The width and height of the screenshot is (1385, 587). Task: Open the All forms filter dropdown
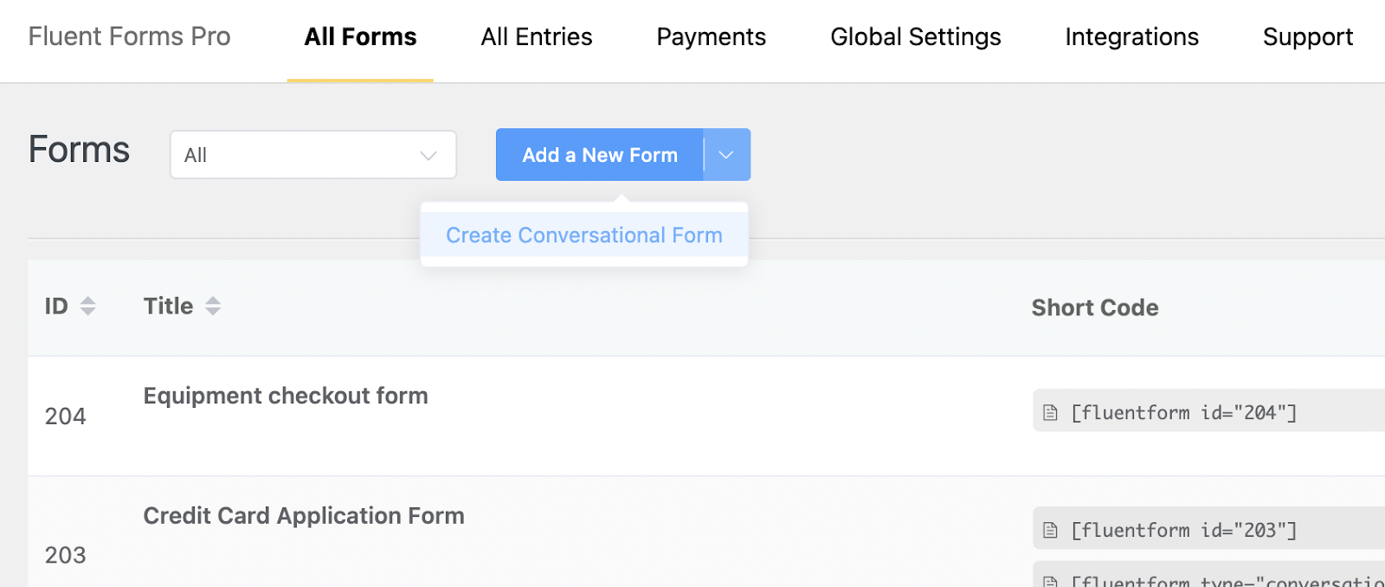(x=313, y=155)
